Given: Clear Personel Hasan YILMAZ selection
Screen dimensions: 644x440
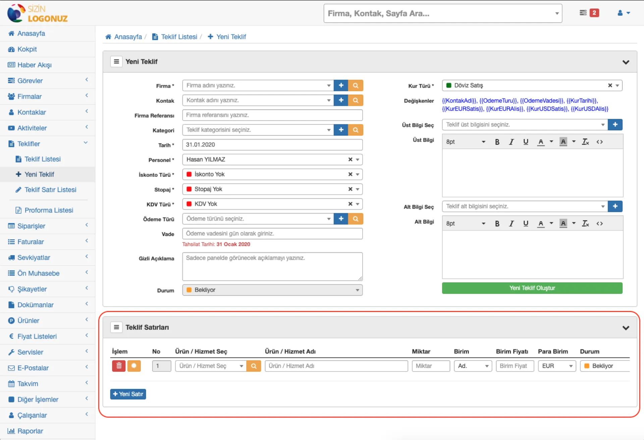Looking at the screenshot, I should (350, 159).
